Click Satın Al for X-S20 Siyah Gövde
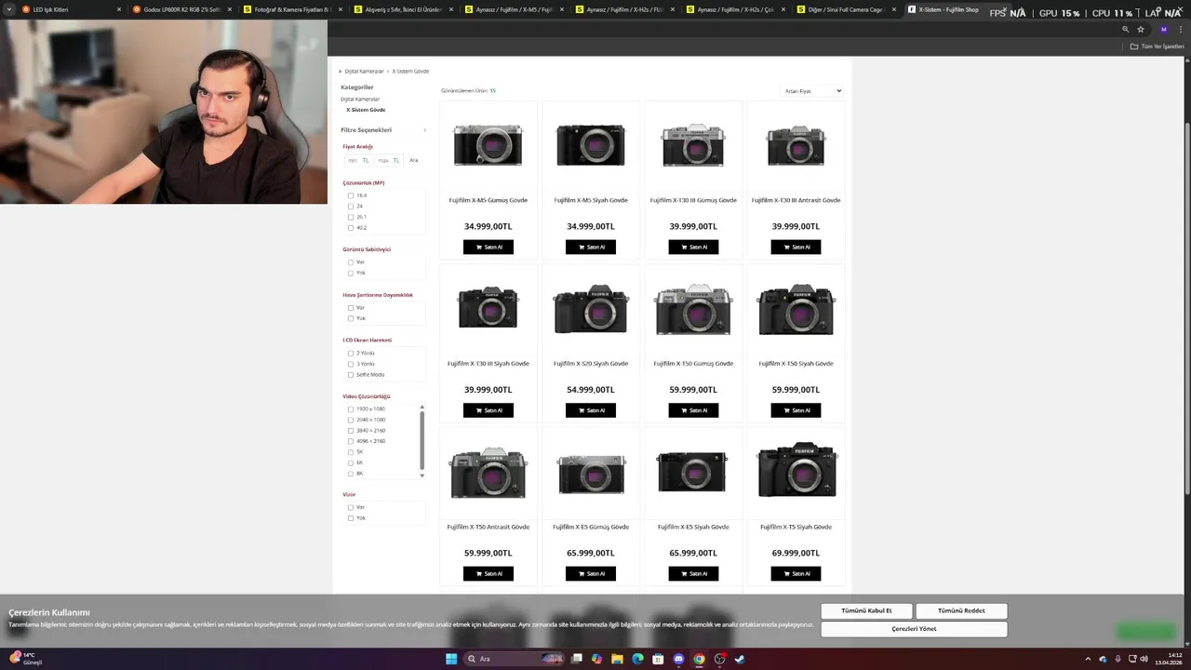Screen dimensions: 1191x670 click(591, 410)
